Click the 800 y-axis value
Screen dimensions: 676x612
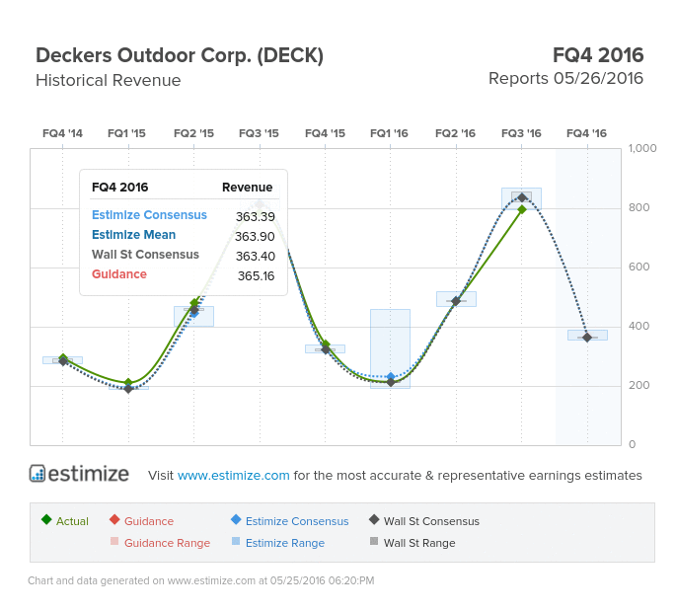tap(638, 207)
